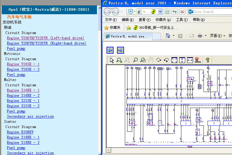
Task: Select the pointer arrow tool in diagram toolbar
Action: 112,60
